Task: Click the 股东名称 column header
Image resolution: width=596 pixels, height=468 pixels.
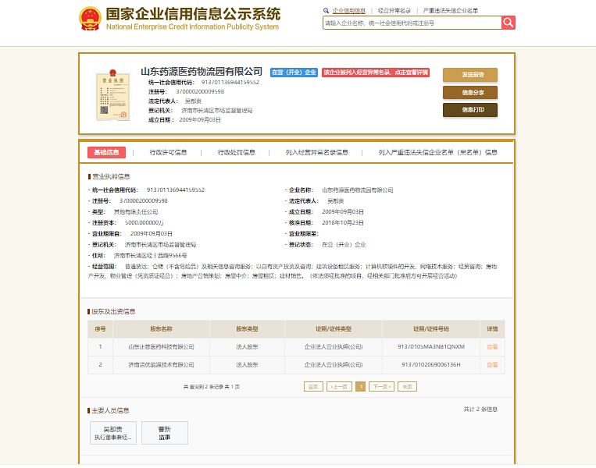Action: point(161,329)
